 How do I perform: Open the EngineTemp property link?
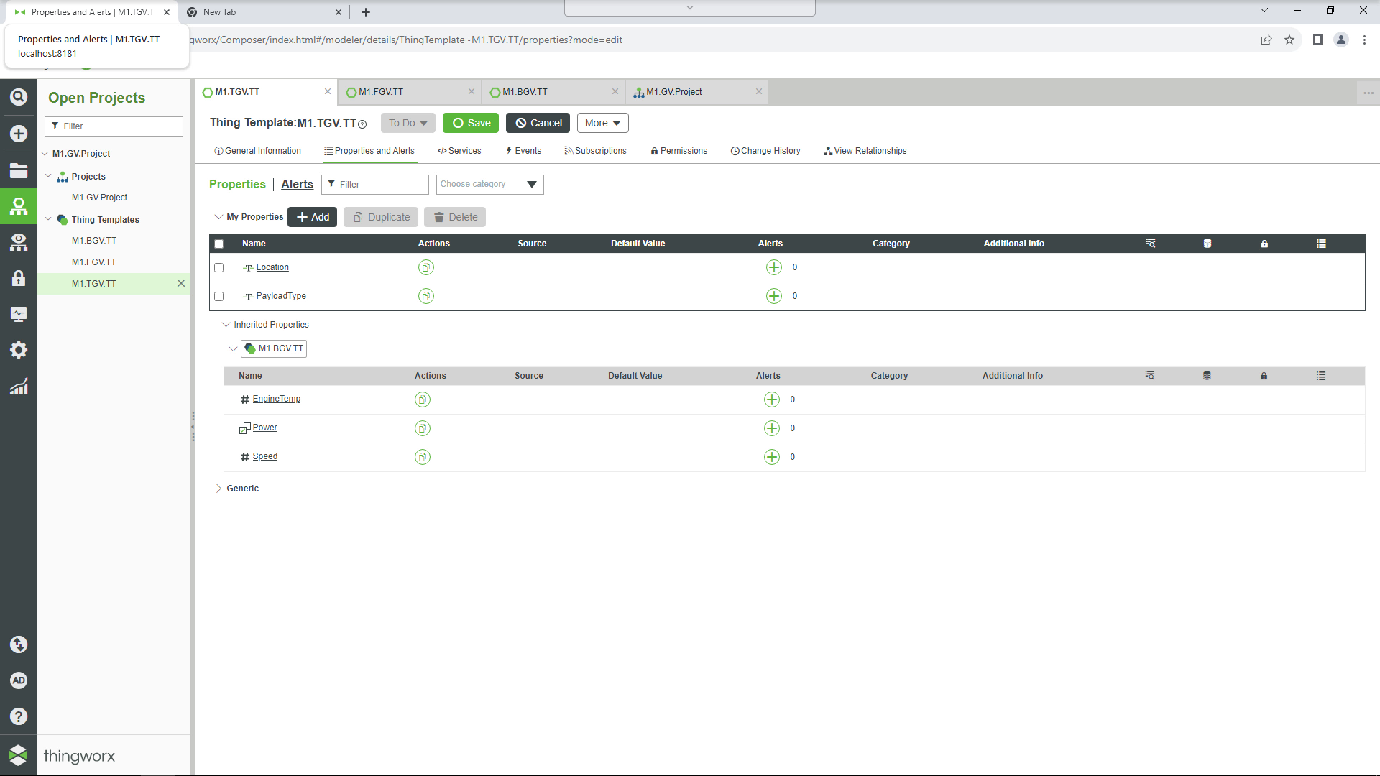point(277,399)
